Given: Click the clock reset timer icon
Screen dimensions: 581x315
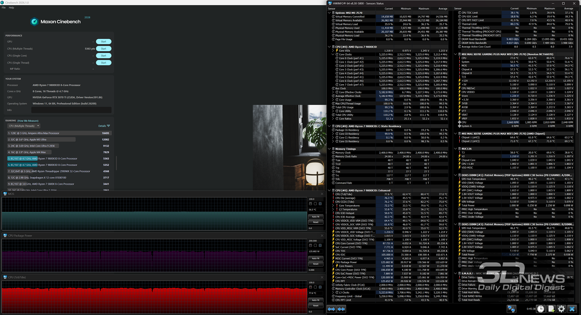Looking at the screenshot, I should pyautogui.click(x=541, y=309).
